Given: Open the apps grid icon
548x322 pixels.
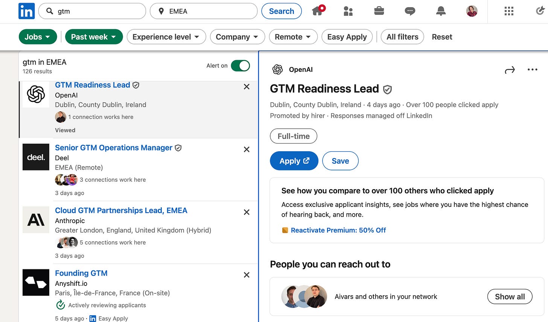Looking at the screenshot, I should [x=509, y=11].
